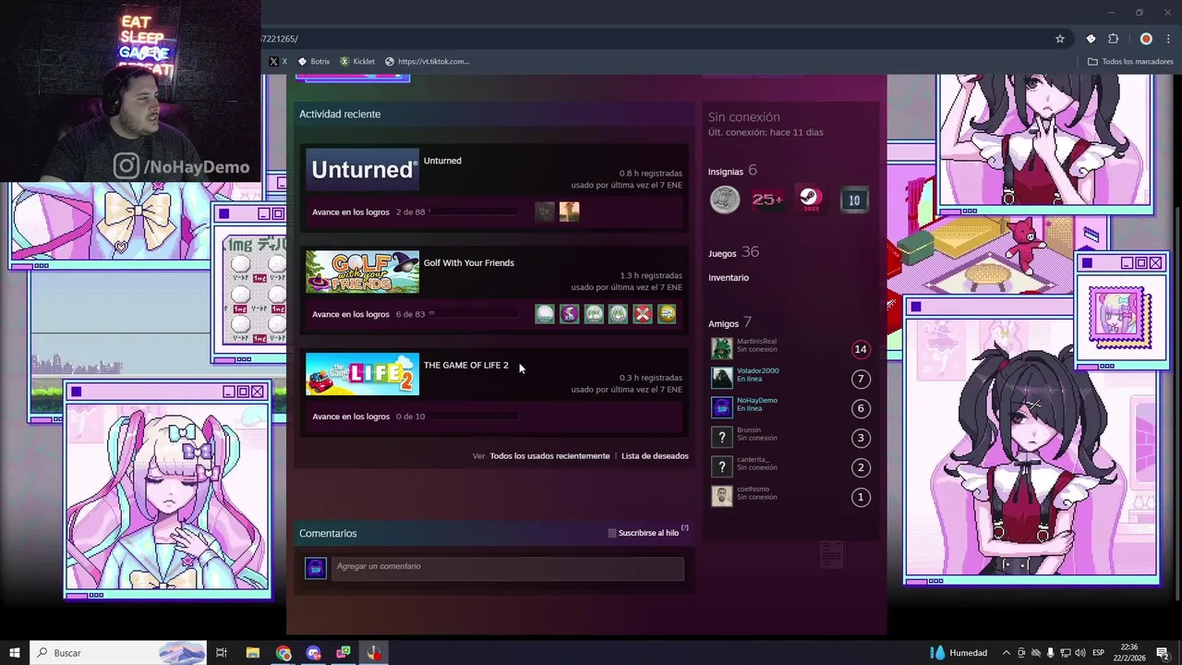Click Golf achievement progress bar
Screen dimensions: 1182x665
[x=474, y=315]
